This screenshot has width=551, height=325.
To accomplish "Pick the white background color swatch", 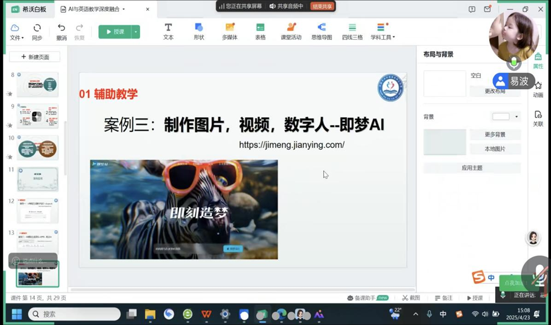I will pos(500,117).
